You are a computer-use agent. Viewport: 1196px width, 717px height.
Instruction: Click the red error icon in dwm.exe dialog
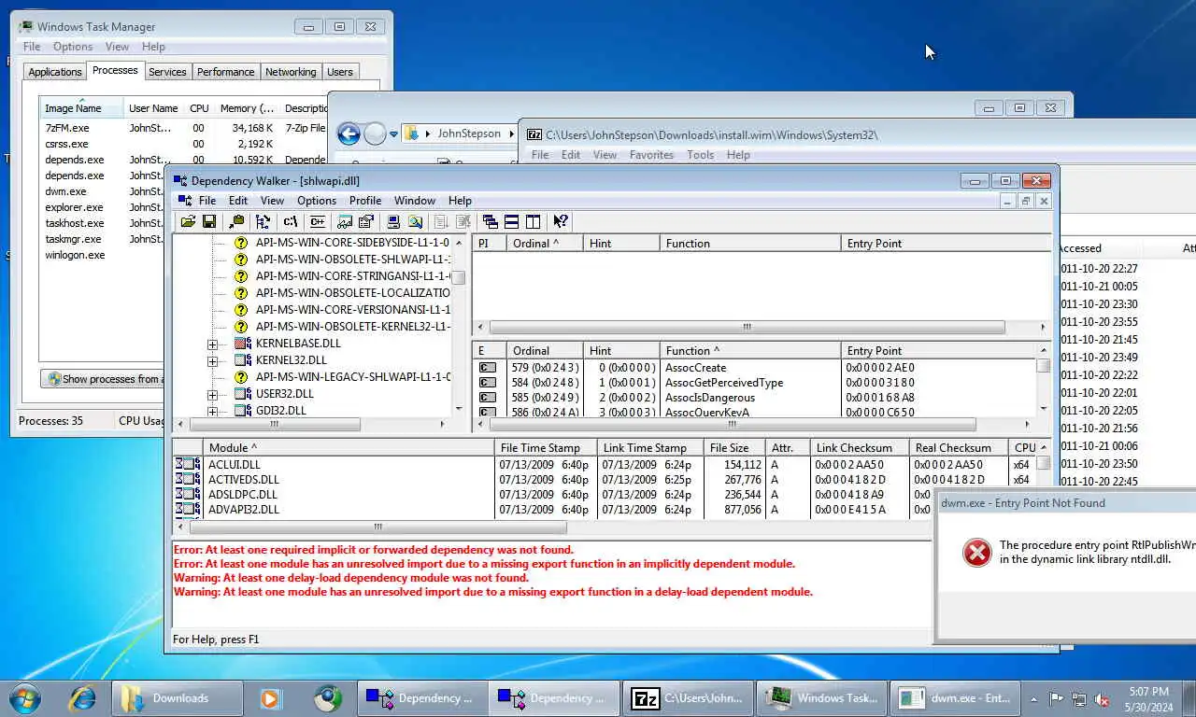976,553
